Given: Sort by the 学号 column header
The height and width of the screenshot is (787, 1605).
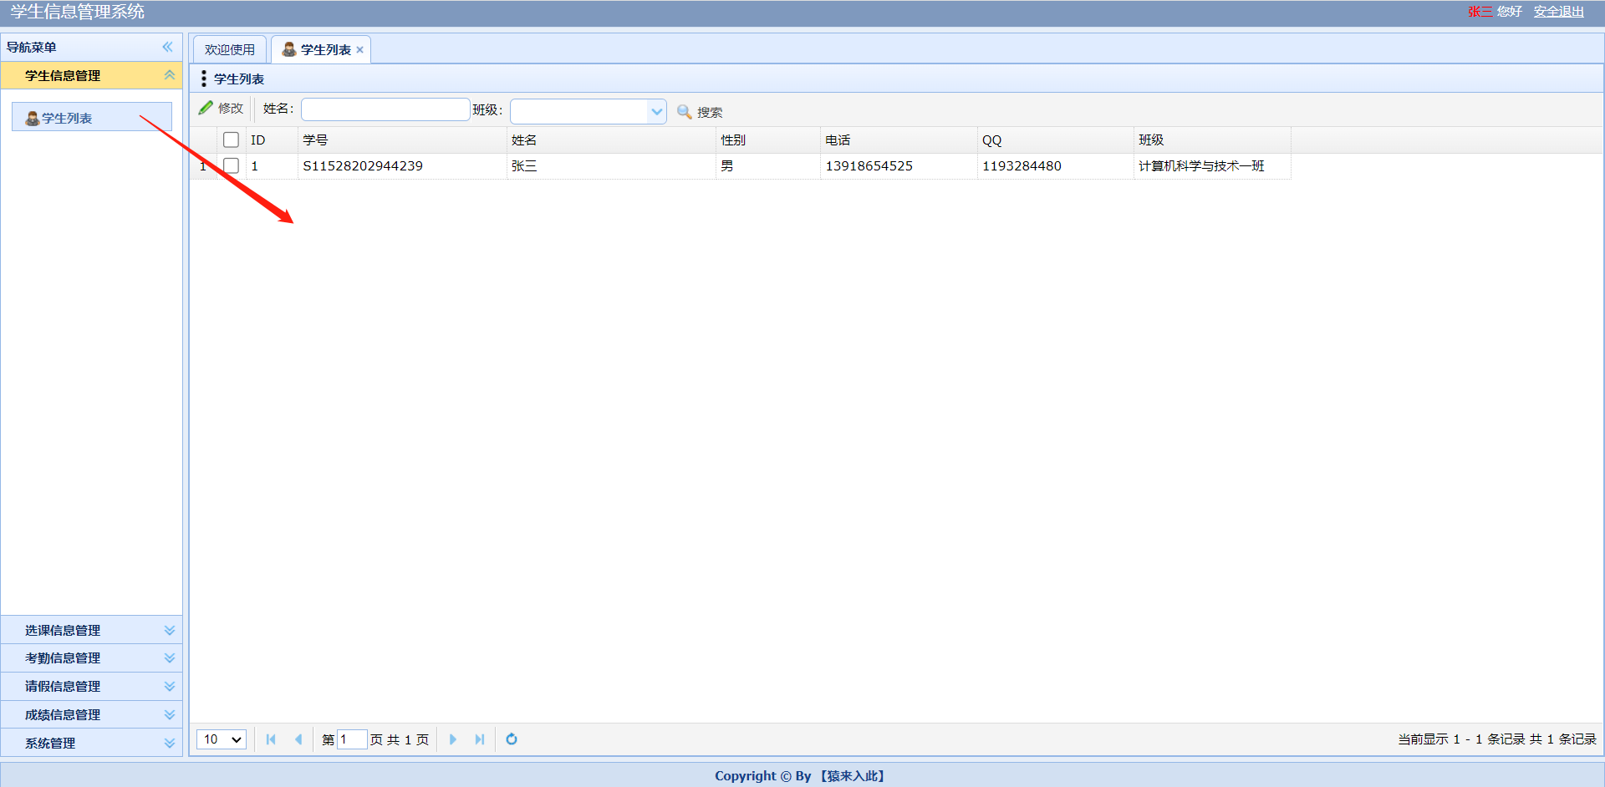Looking at the screenshot, I should (x=402, y=140).
